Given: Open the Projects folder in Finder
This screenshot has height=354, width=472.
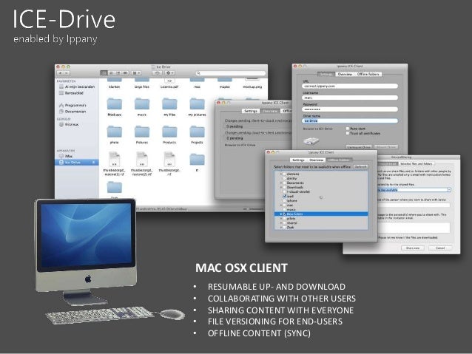Looking at the screenshot, I should tap(198, 132).
